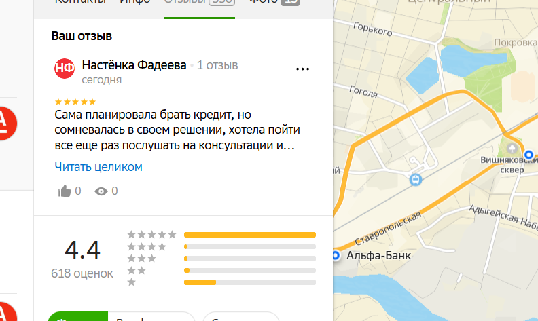
Task: Filter by five-star ratings bar
Action: (x=250, y=235)
